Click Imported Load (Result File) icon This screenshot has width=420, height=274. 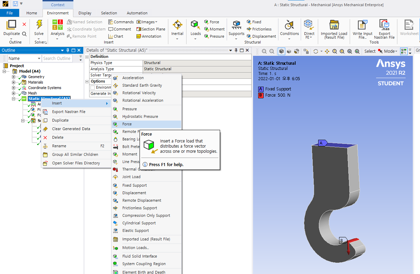(x=334, y=25)
